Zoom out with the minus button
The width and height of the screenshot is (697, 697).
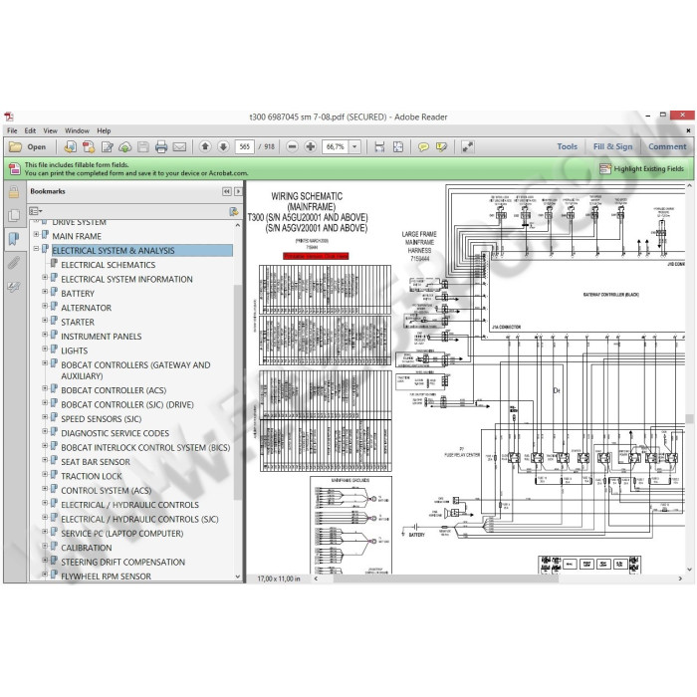pos(292,146)
